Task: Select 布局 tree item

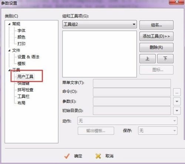Action: tap(21, 103)
